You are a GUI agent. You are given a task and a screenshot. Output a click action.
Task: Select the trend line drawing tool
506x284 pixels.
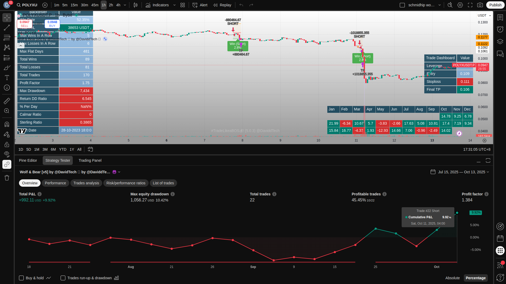tap(7, 28)
